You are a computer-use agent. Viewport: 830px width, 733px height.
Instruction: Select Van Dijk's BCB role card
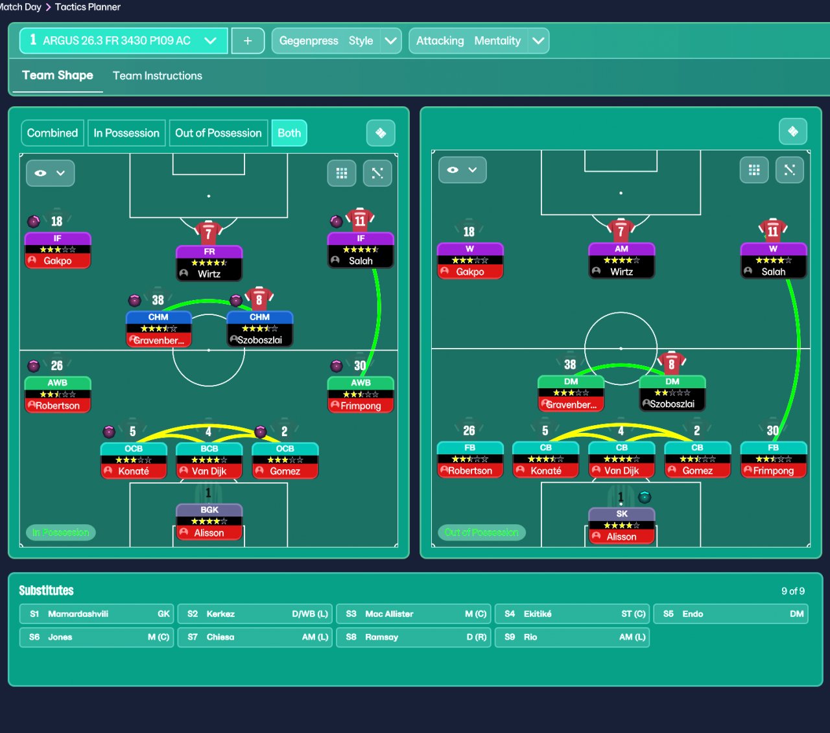tap(209, 460)
